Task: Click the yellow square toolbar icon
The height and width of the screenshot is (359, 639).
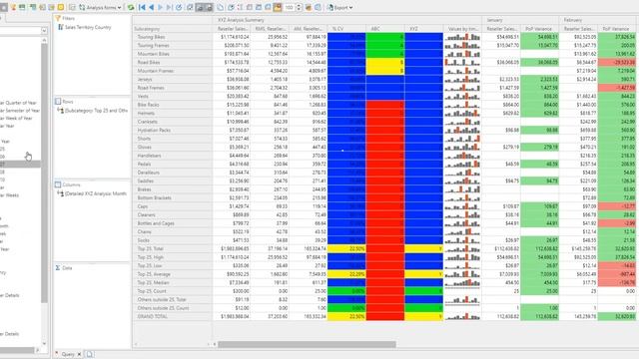Action: pyautogui.click(x=61, y=7)
